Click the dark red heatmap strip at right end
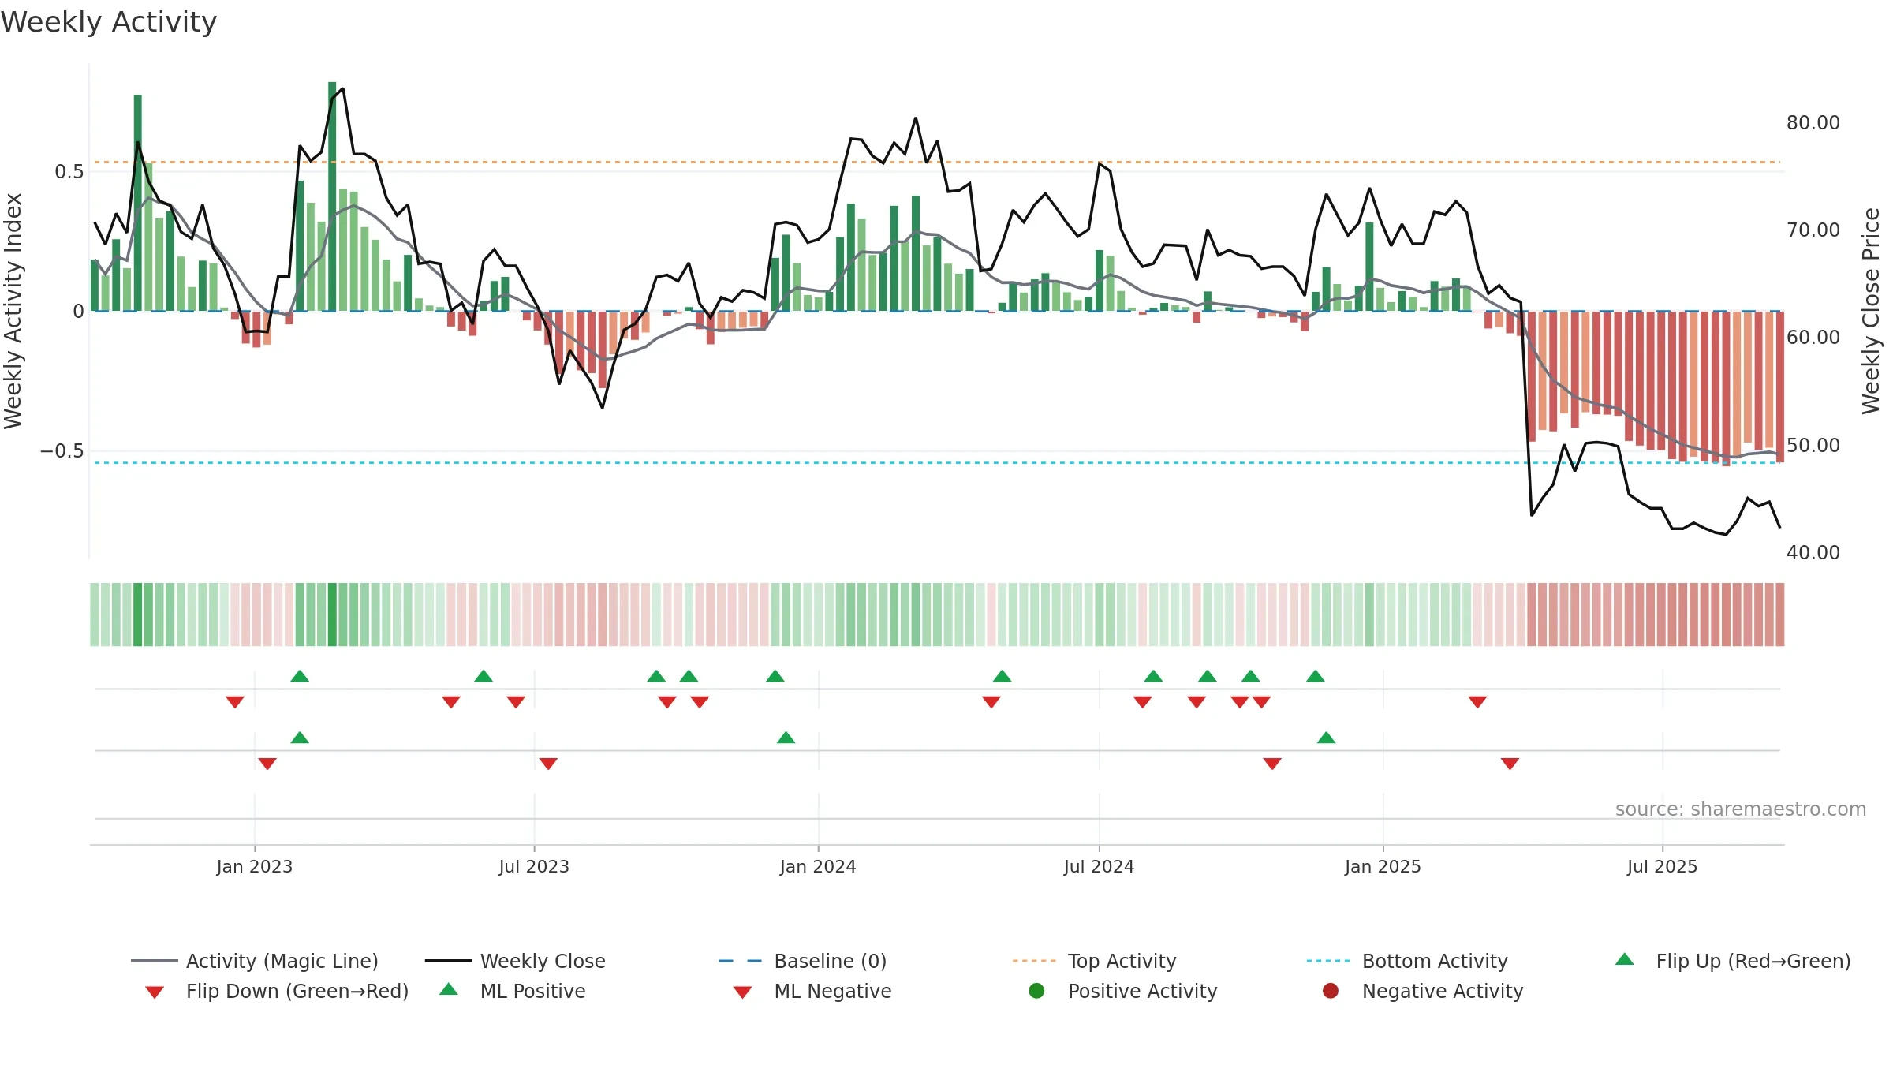Screen dimensions: 1893x1065 1779,615
